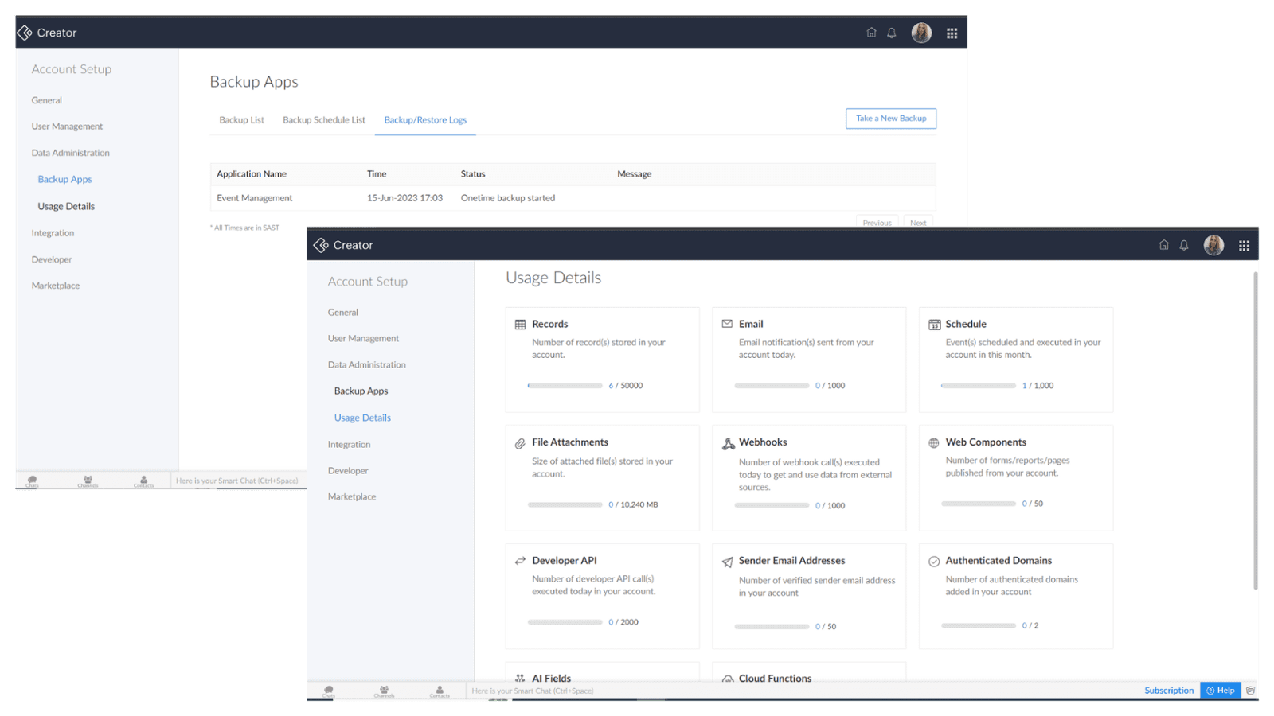Open Marketplace in the front window sidebar
This screenshot has height=716, width=1274.
pos(352,496)
